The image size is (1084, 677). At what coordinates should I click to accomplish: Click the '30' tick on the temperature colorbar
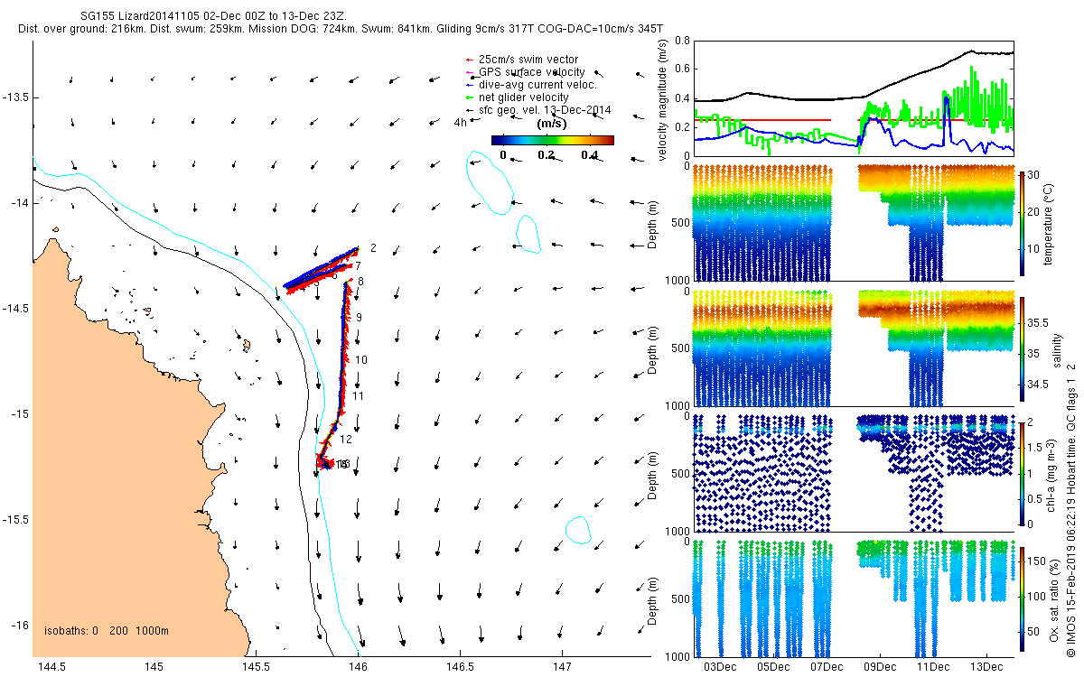1035,174
